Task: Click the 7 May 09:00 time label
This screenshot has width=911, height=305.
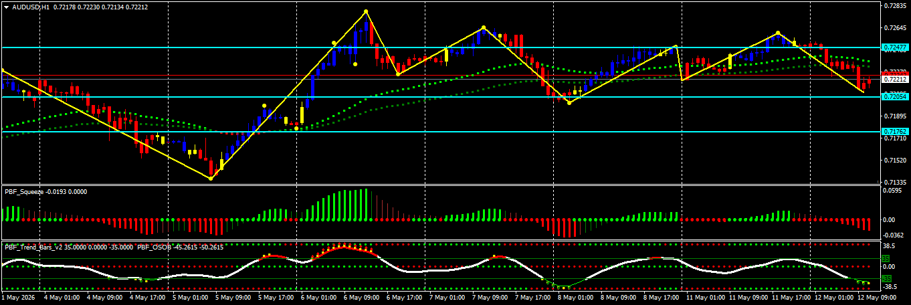Action: (489, 297)
